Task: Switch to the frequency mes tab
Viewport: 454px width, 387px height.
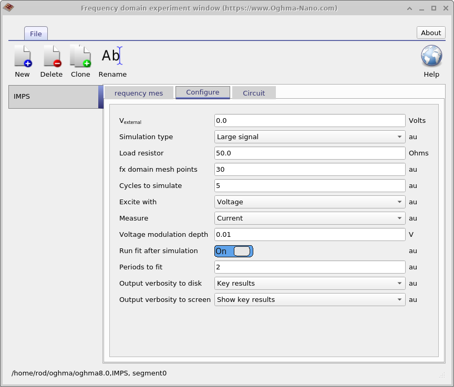Action: click(138, 92)
